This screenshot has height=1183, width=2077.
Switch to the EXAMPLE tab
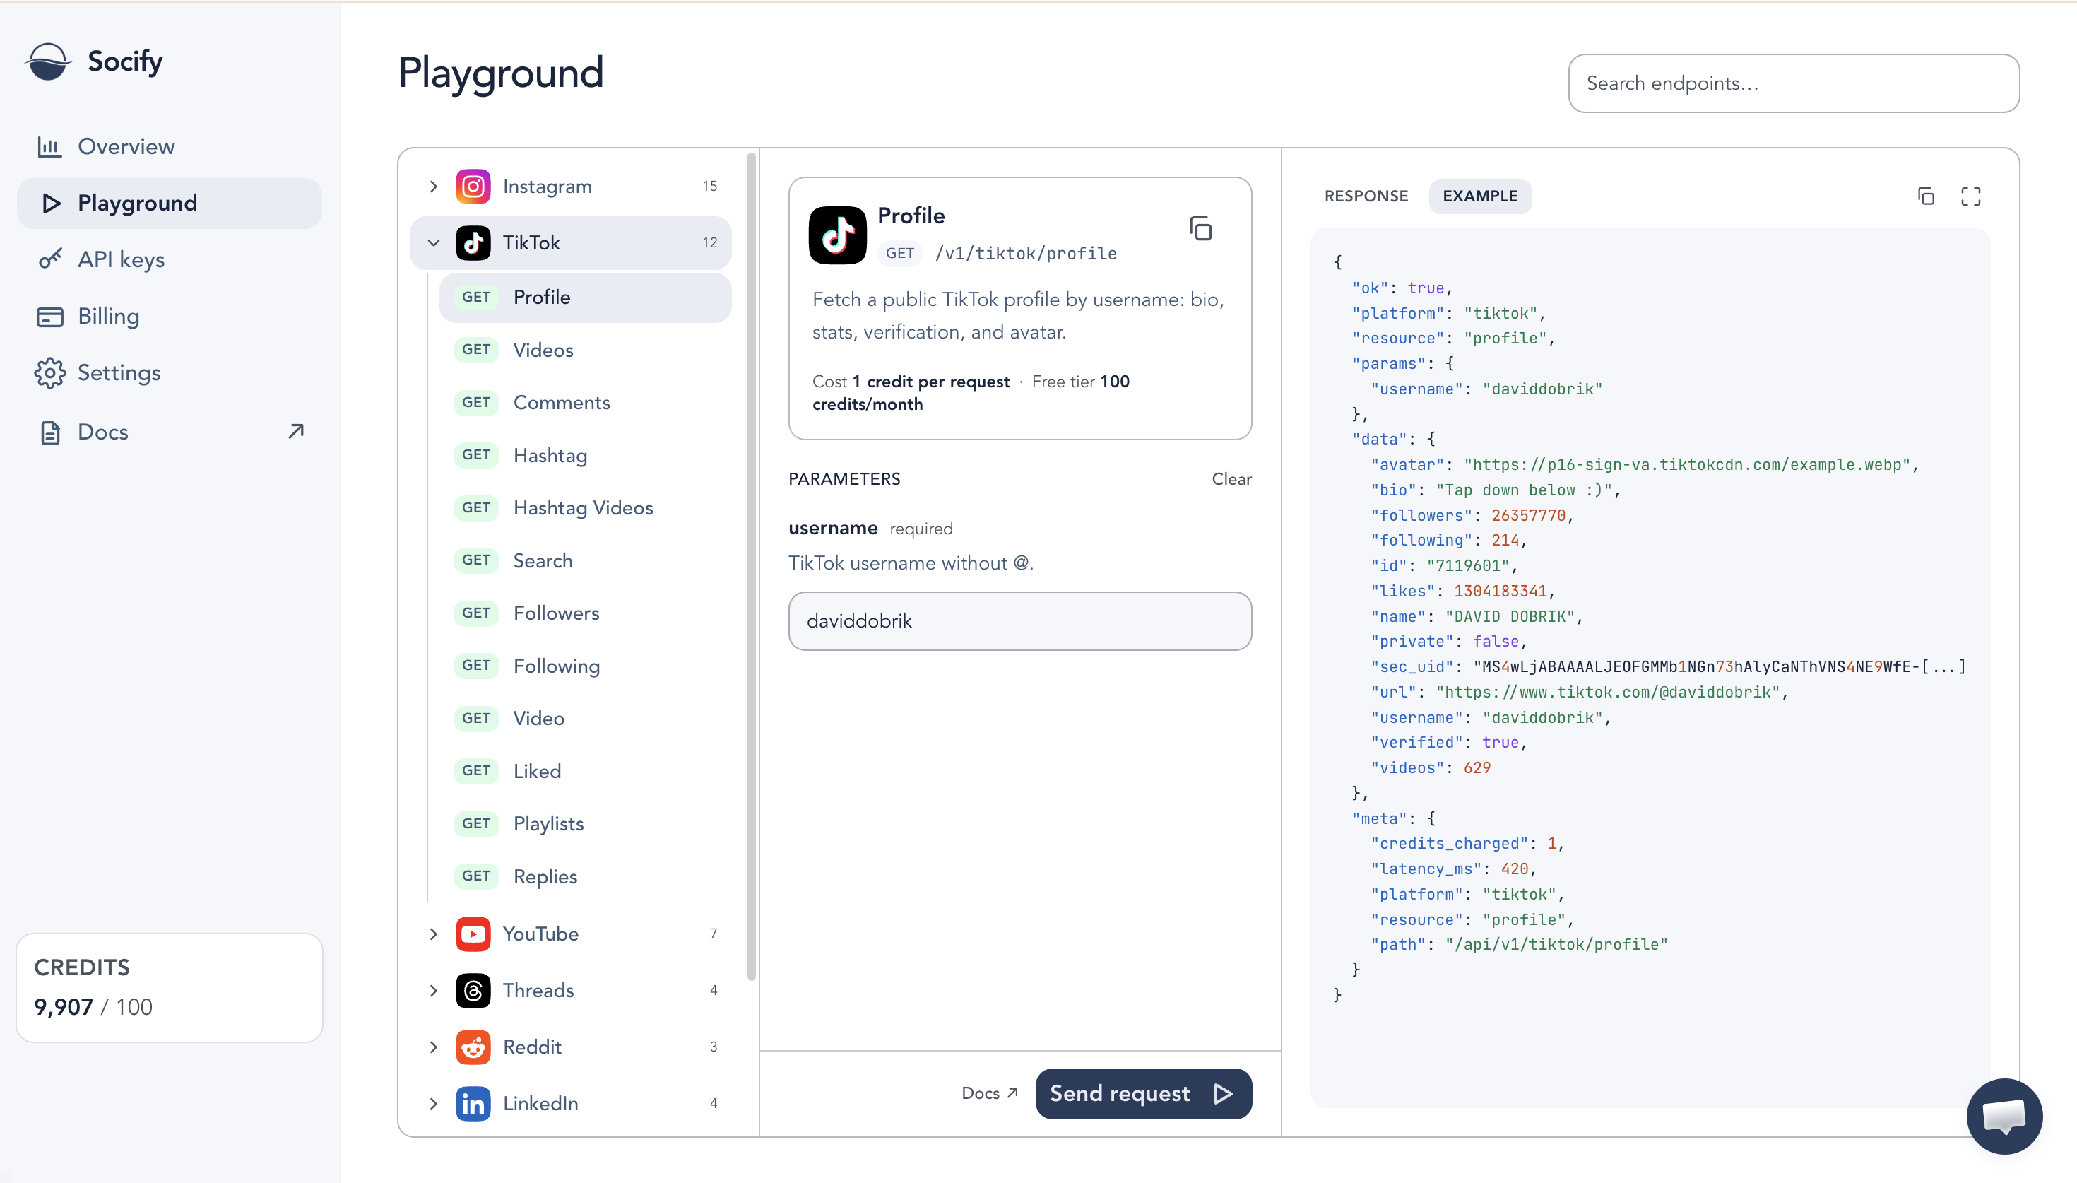[x=1479, y=196]
